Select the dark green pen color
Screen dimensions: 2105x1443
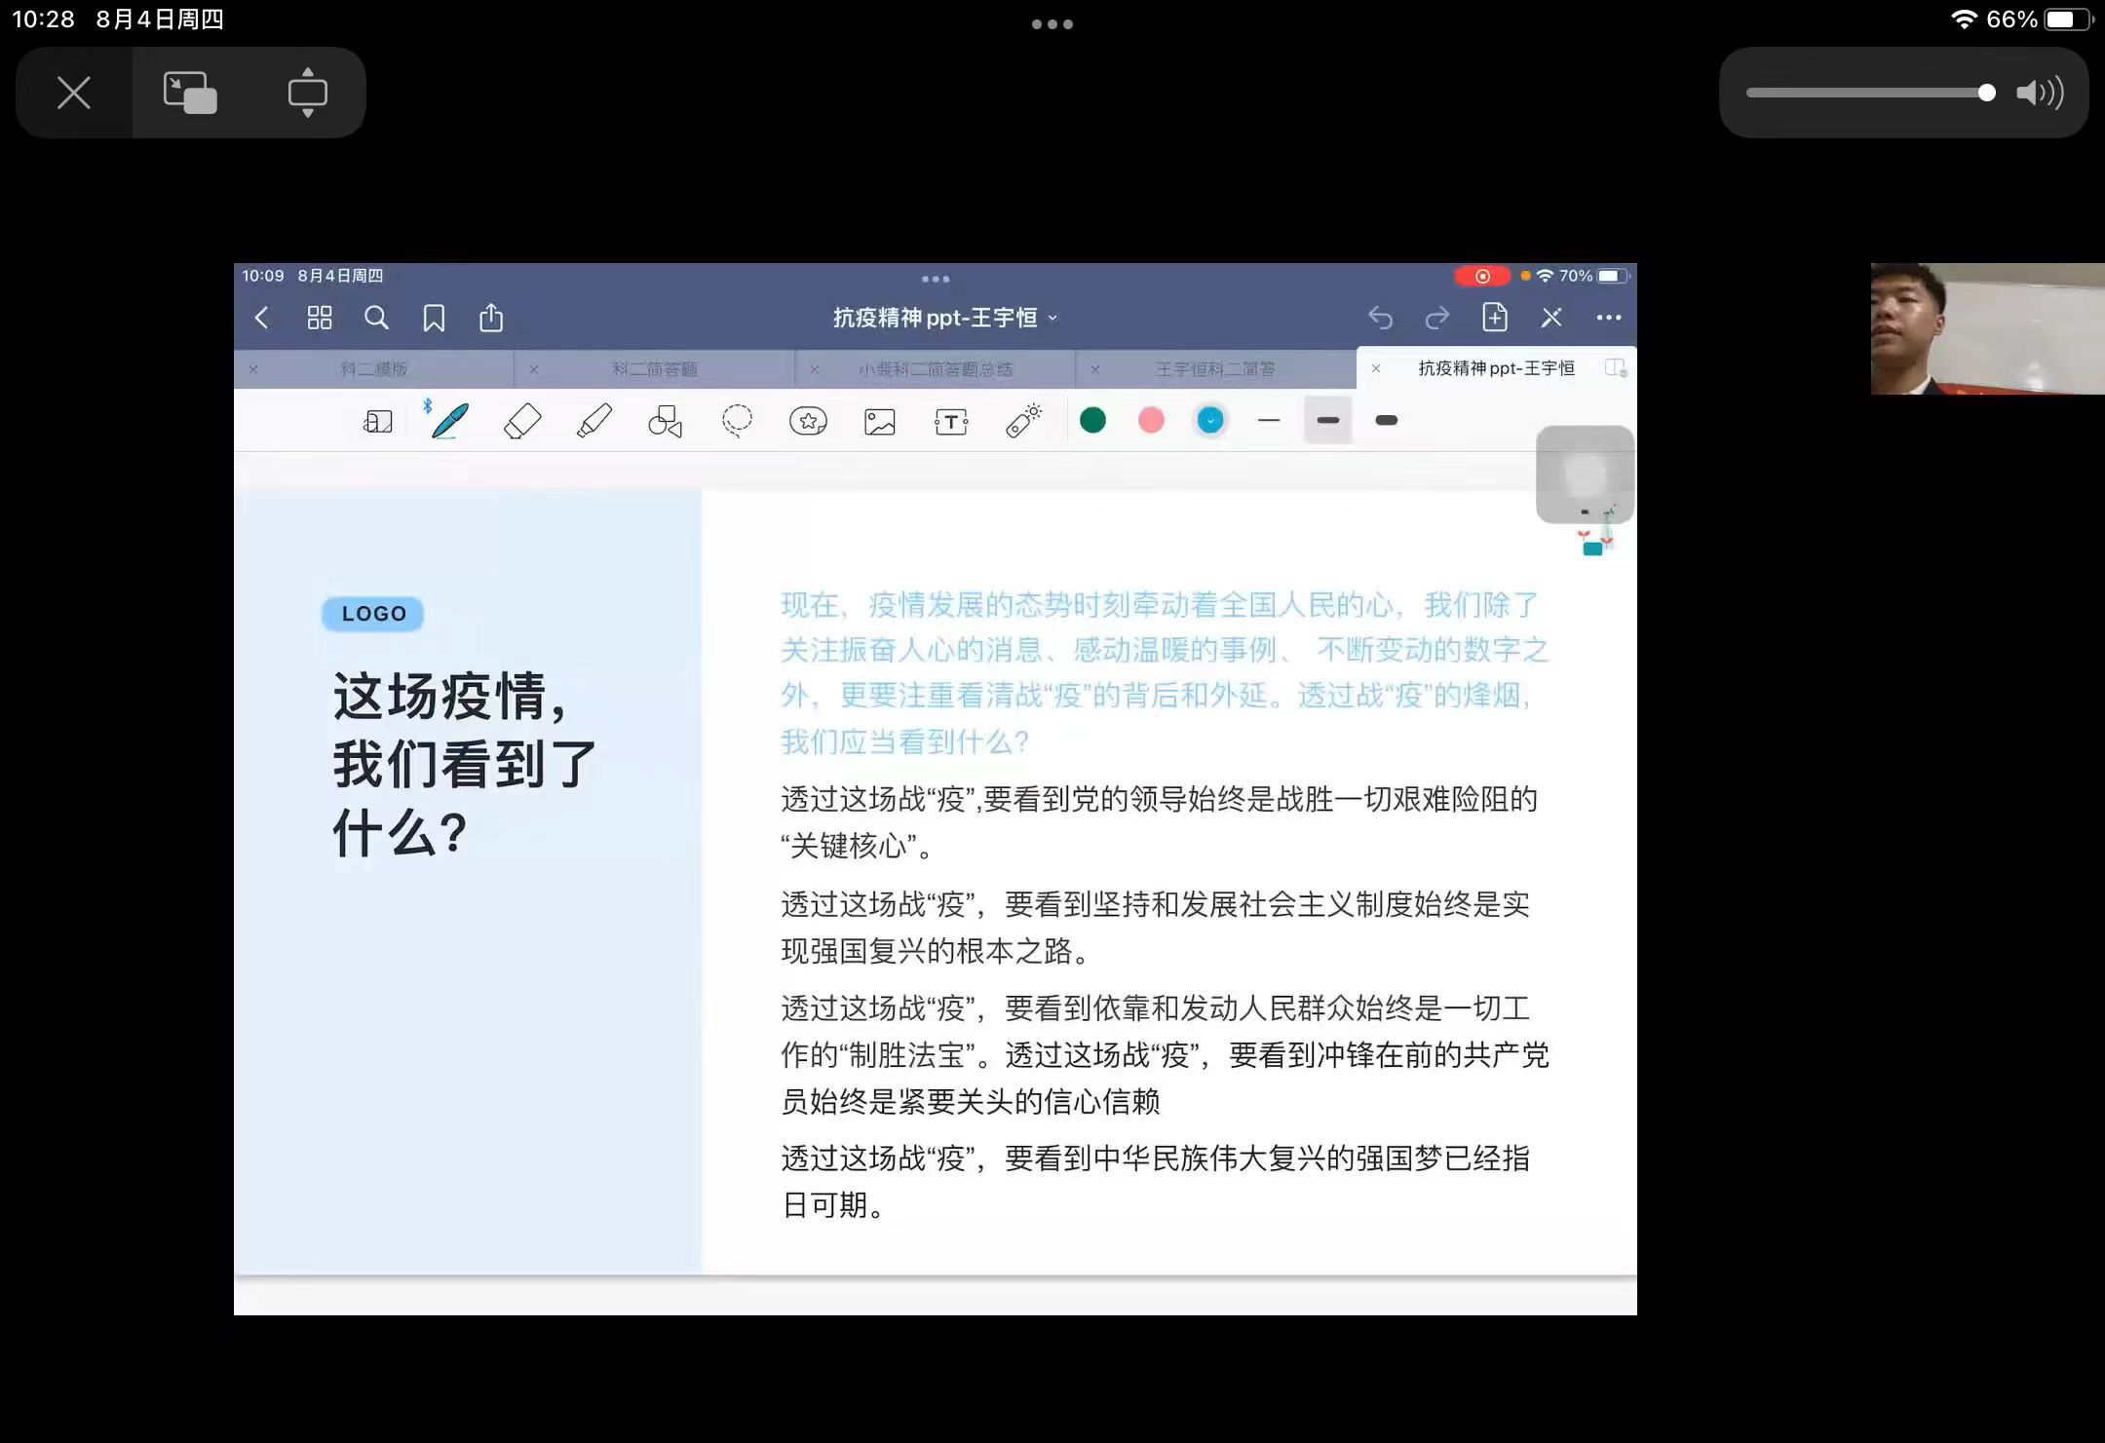[x=1092, y=420]
